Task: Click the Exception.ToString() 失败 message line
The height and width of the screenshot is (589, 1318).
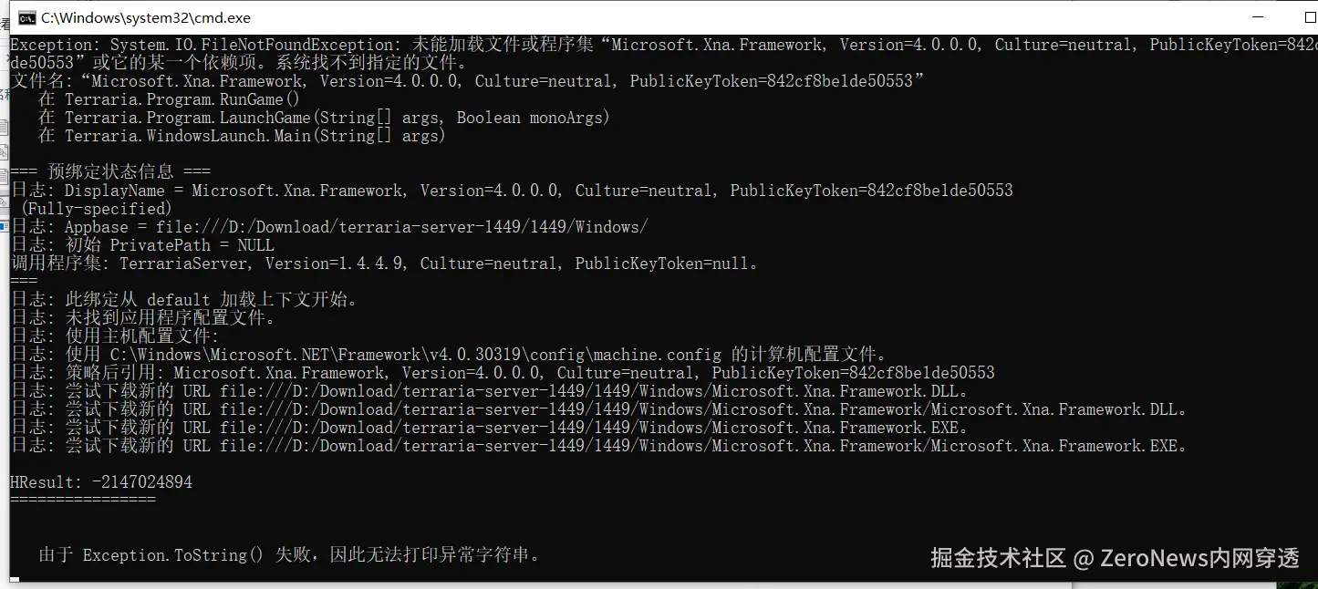Action: (289, 554)
